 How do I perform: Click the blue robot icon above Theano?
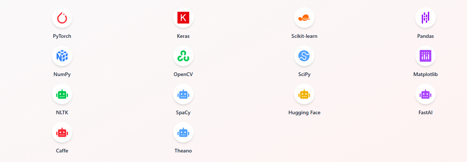(x=183, y=132)
